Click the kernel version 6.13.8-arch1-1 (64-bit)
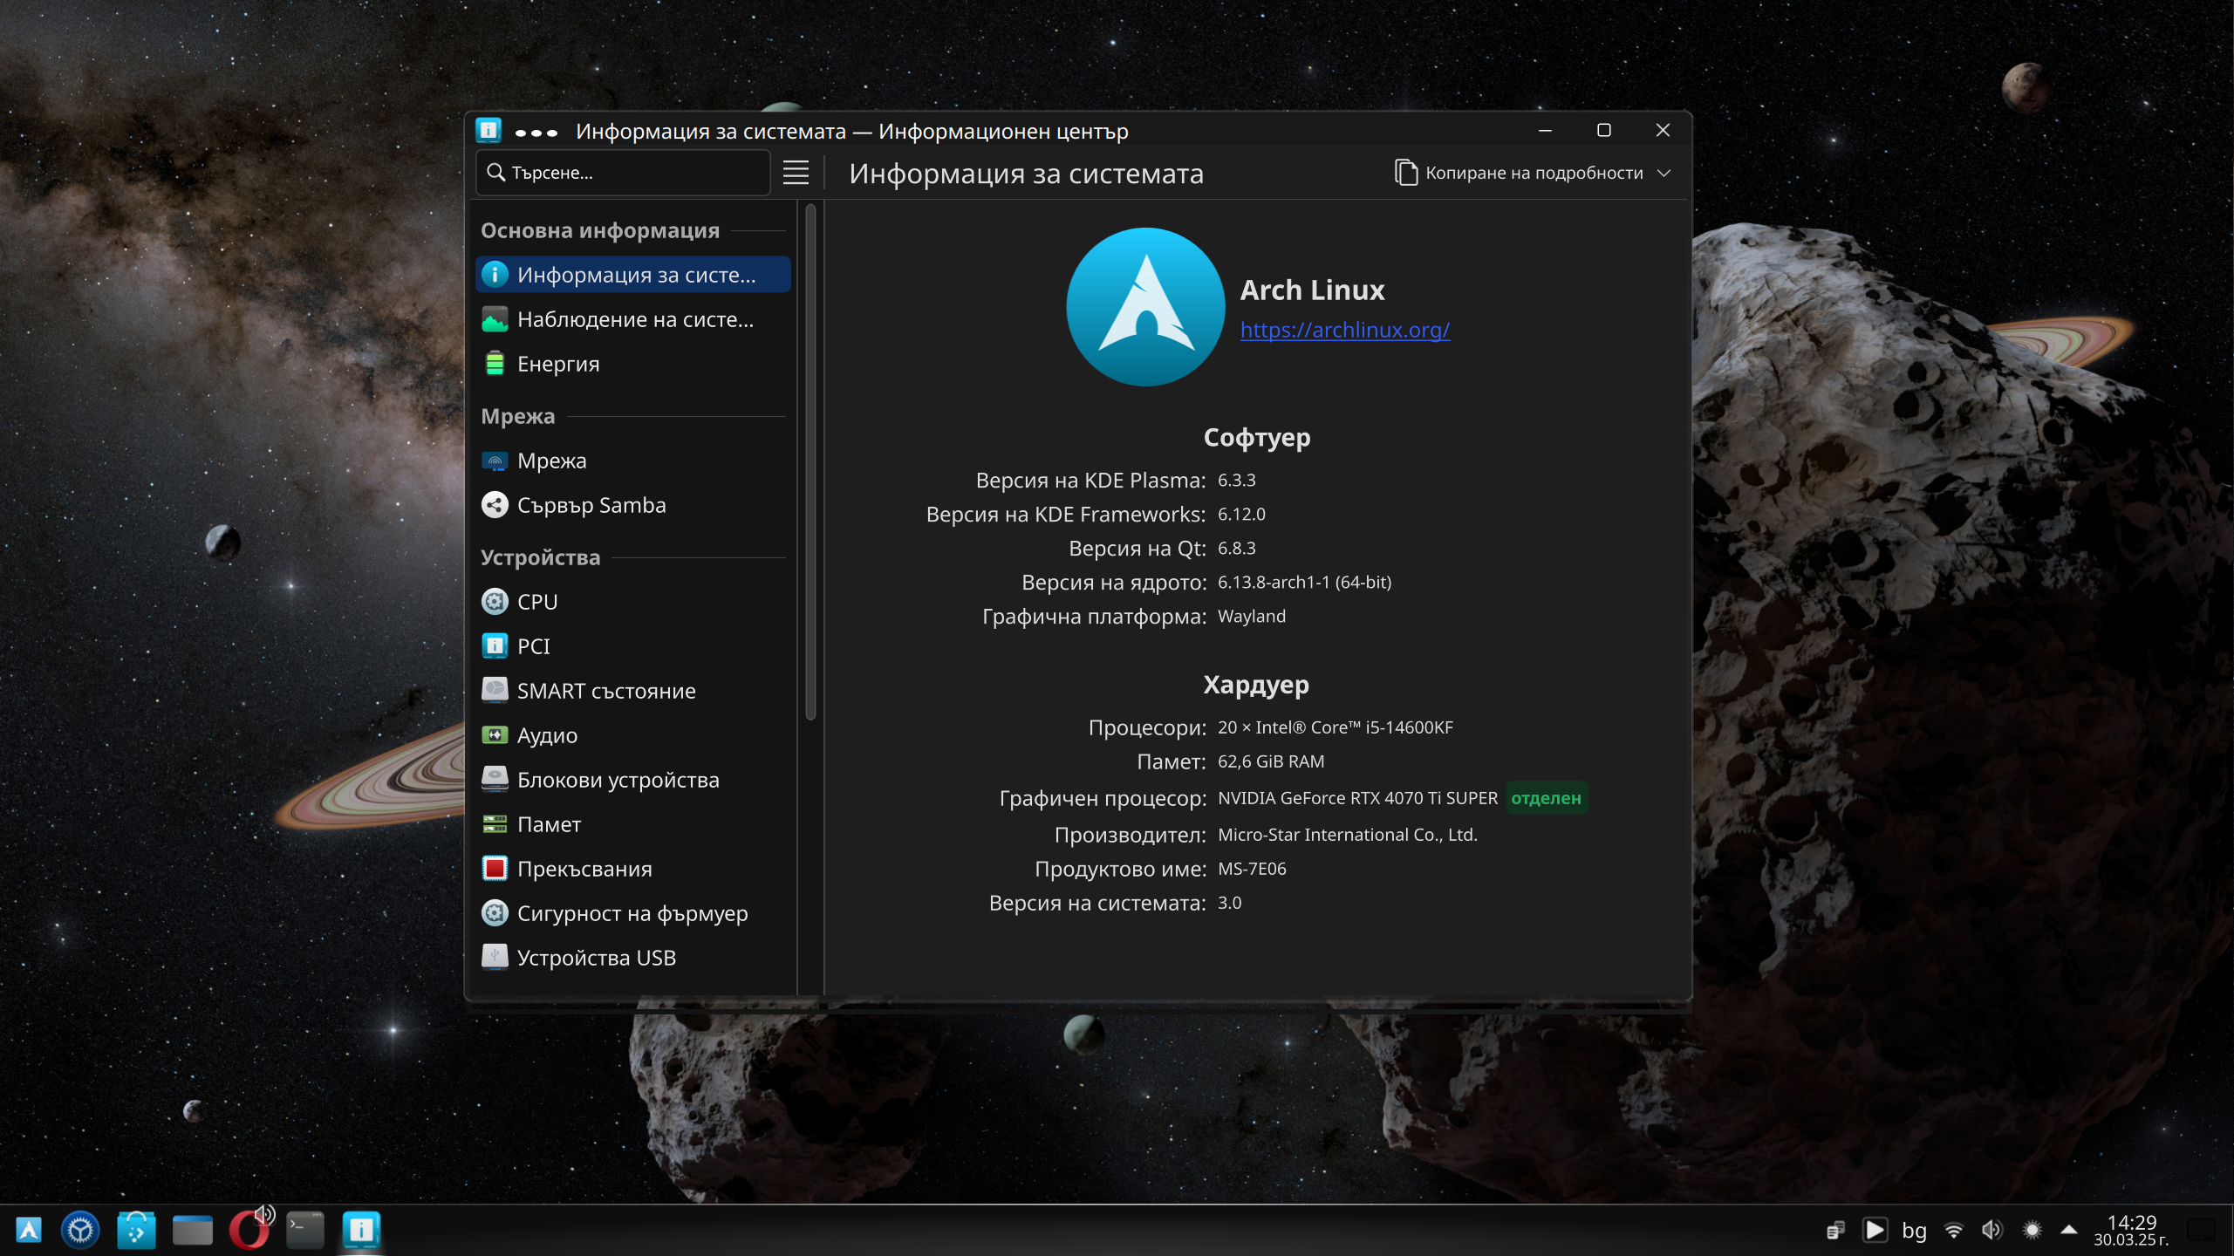Screen dimensions: 2234x1256 [1304, 582]
